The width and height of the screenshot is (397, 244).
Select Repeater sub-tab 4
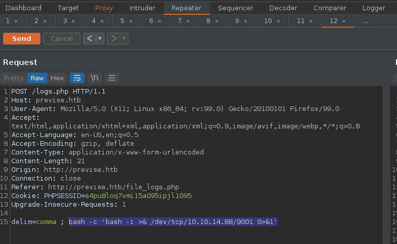[x=94, y=21]
